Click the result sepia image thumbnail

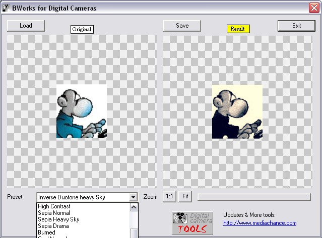[237, 112]
